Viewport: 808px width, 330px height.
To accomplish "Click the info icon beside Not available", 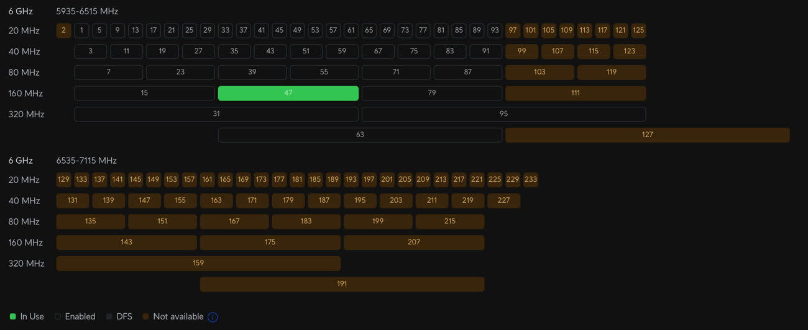I will point(213,317).
